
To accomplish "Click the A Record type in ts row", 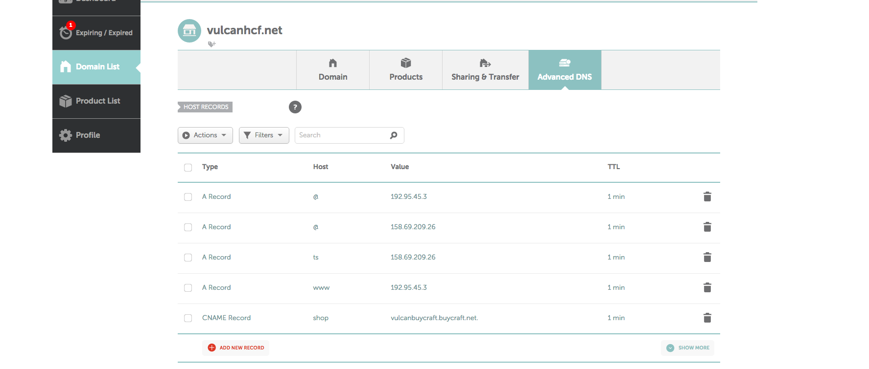I will click(x=216, y=257).
